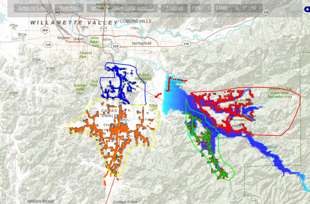Toggle Show/Hide controls
This screenshot has height=204, width=310.
(133, 8)
